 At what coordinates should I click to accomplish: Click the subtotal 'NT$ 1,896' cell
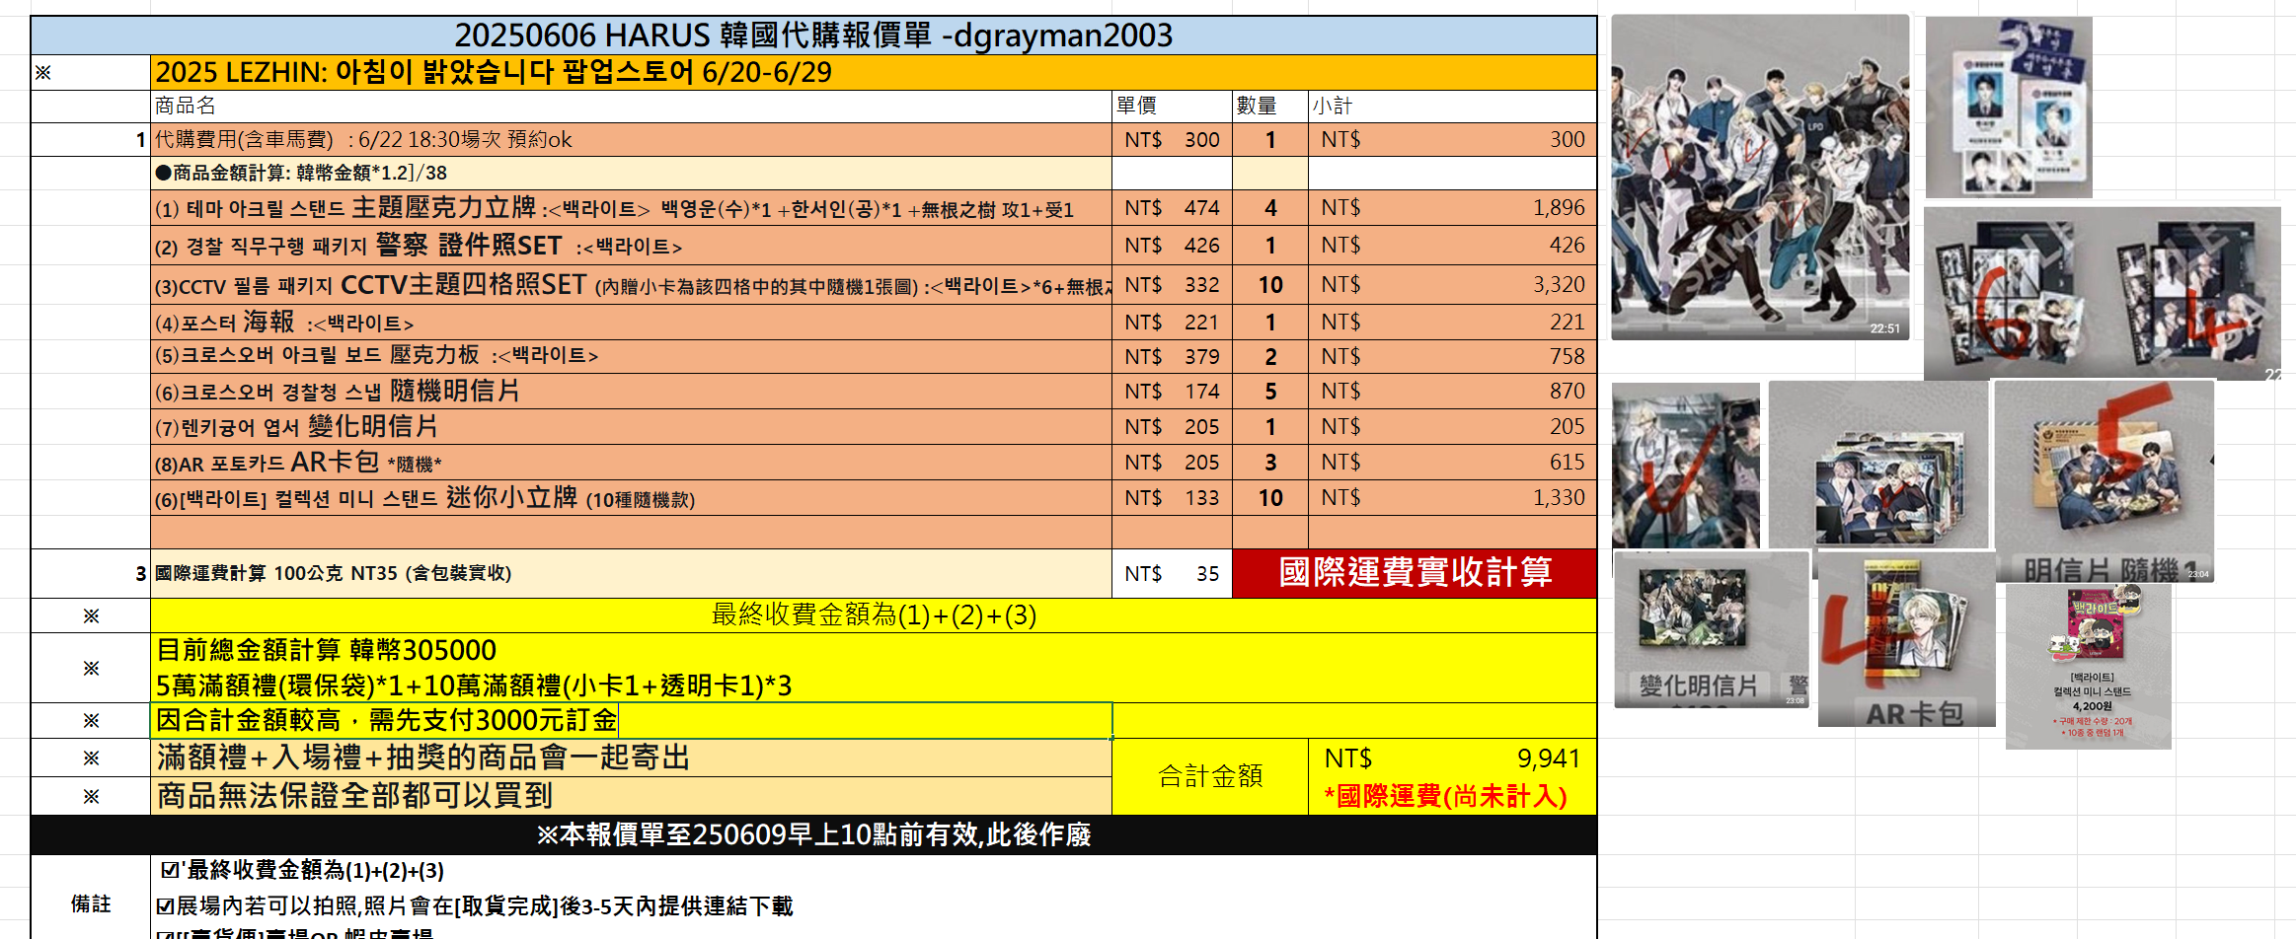coord(1453,208)
